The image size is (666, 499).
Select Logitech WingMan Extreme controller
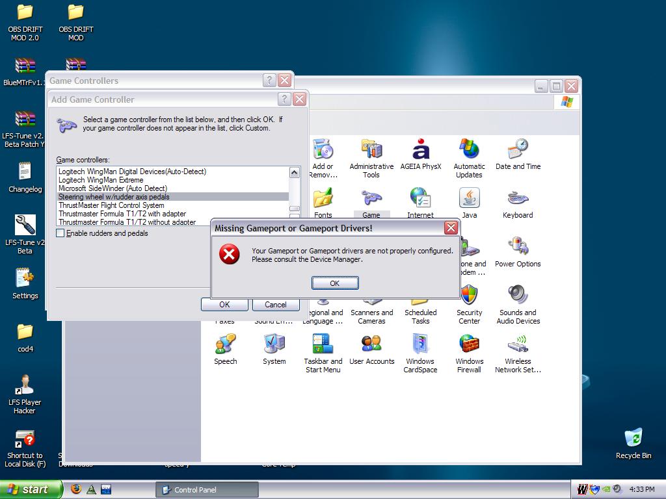[x=173, y=180]
